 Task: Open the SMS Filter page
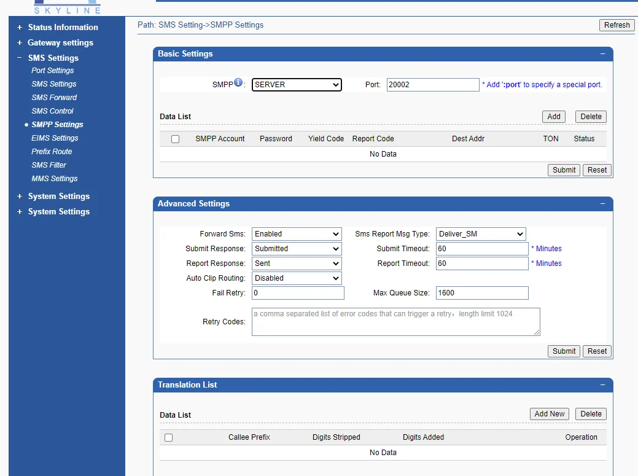[49, 165]
